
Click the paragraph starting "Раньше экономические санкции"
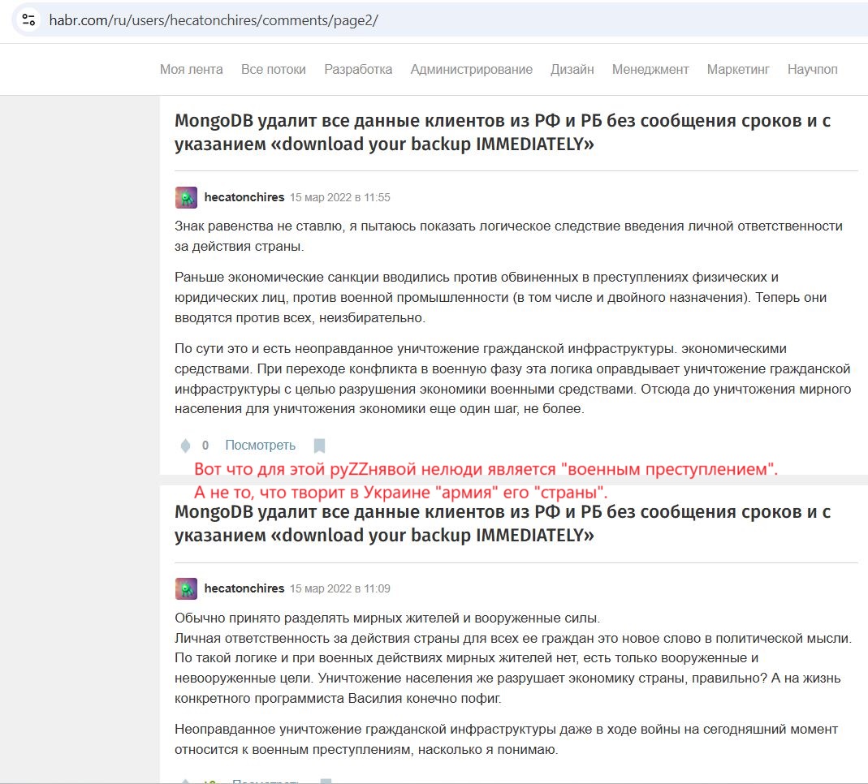click(x=500, y=298)
